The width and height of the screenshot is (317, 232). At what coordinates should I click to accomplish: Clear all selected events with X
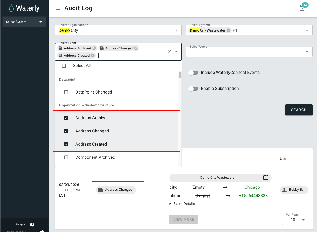[169, 52]
